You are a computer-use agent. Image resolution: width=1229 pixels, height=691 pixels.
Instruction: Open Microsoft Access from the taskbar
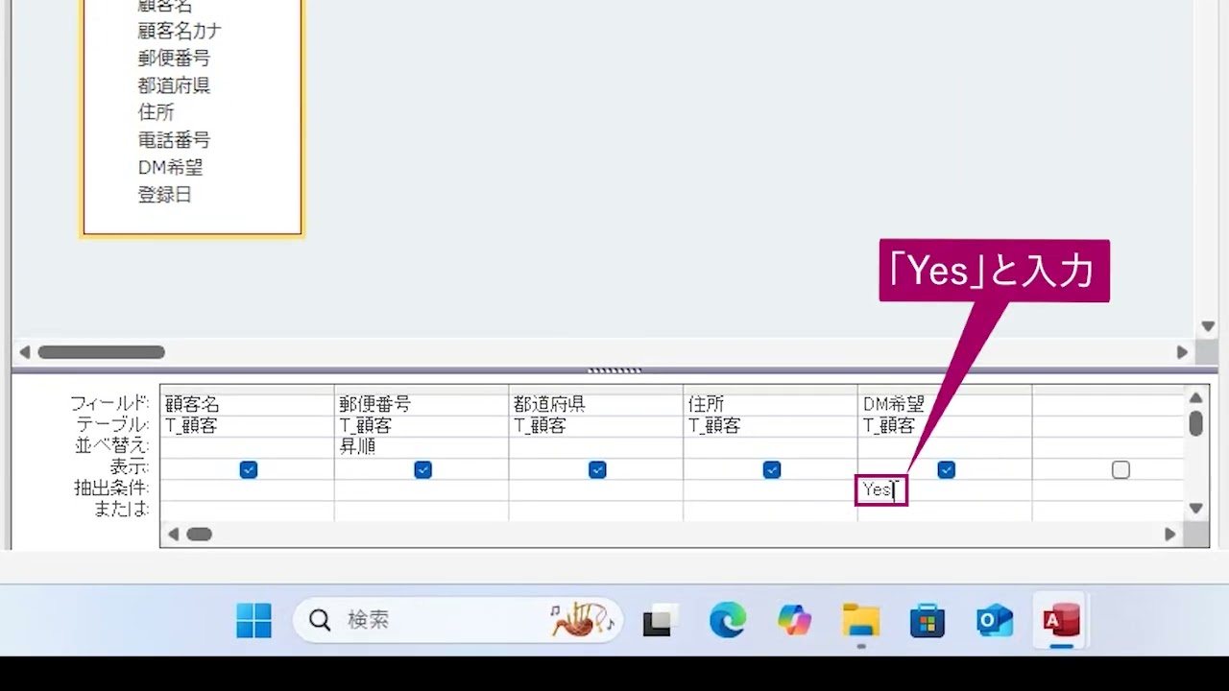point(1059,620)
